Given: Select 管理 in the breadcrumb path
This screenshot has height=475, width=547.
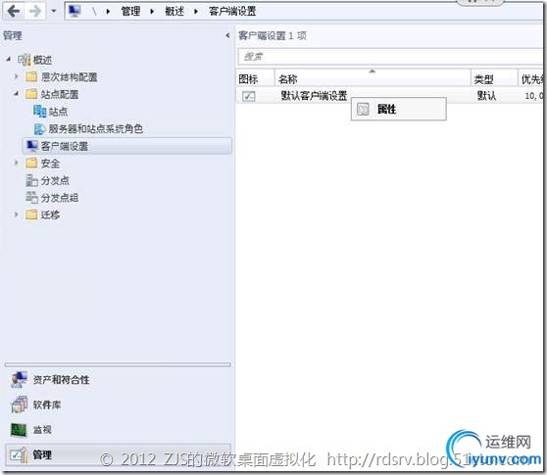Looking at the screenshot, I should 130,11.
